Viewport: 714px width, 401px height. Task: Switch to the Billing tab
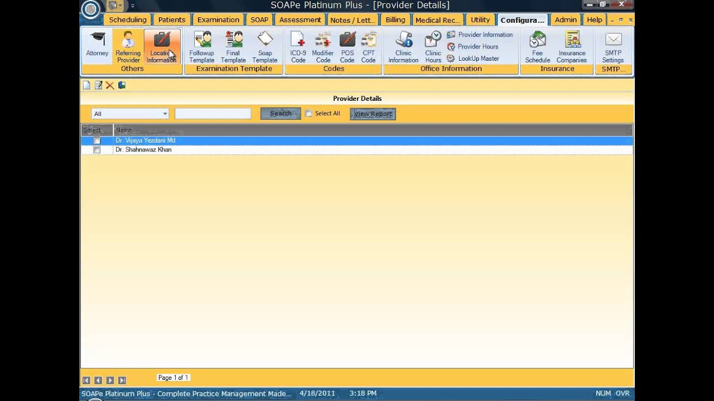[395, 20]
